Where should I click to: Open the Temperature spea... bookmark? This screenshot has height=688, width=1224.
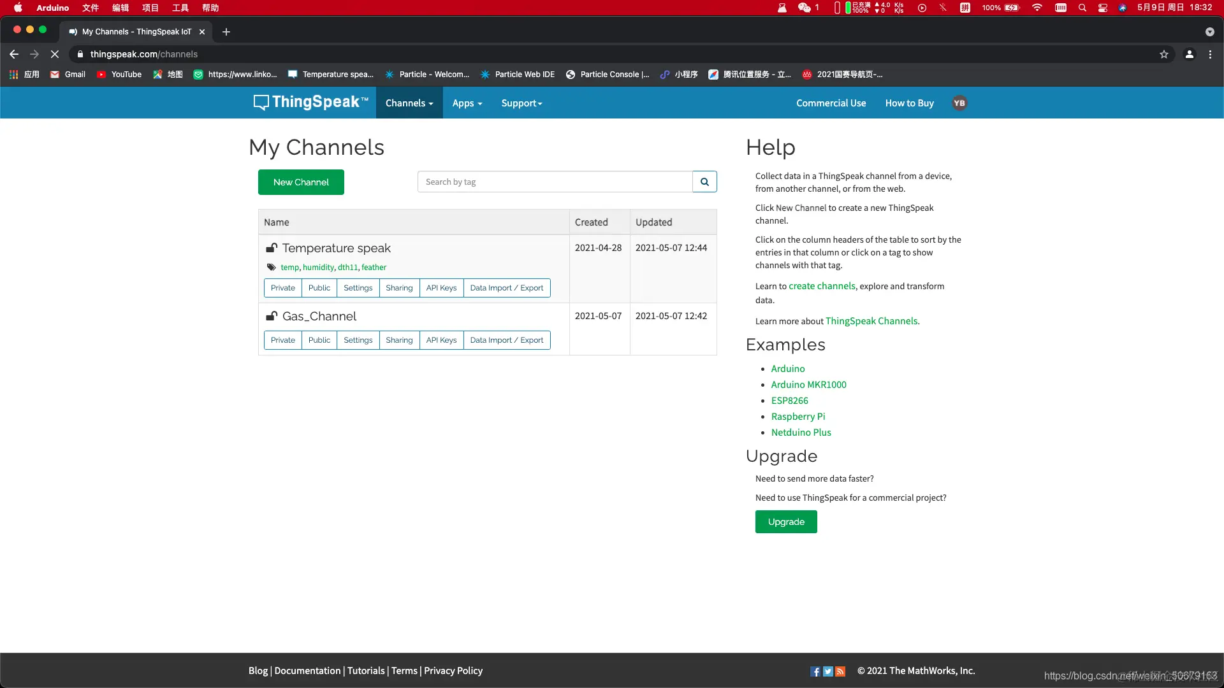(331, 75)
